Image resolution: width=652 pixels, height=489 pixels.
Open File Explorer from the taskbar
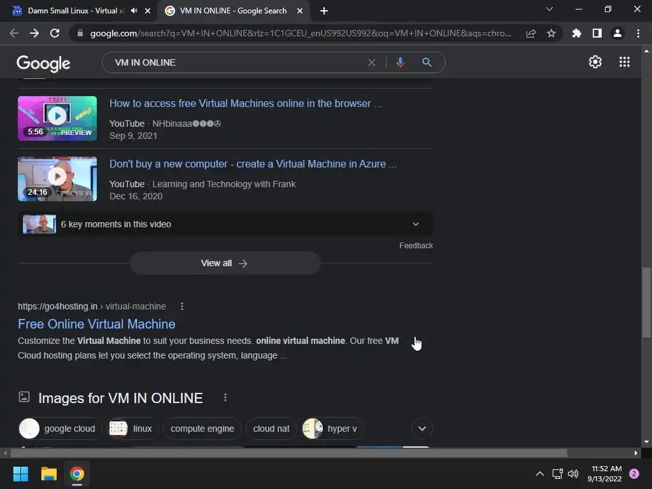point(48,474)
